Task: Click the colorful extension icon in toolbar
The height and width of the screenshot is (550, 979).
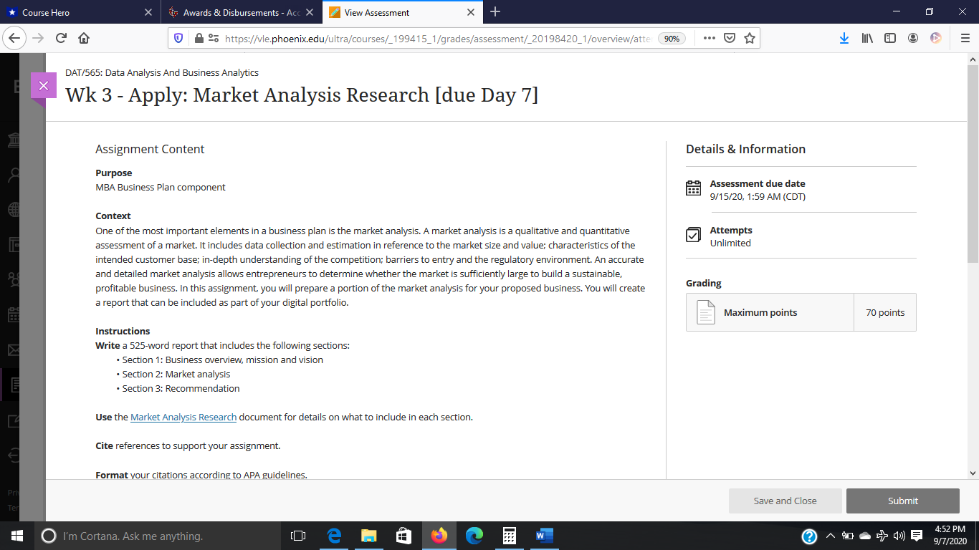Action: point(936,38)
